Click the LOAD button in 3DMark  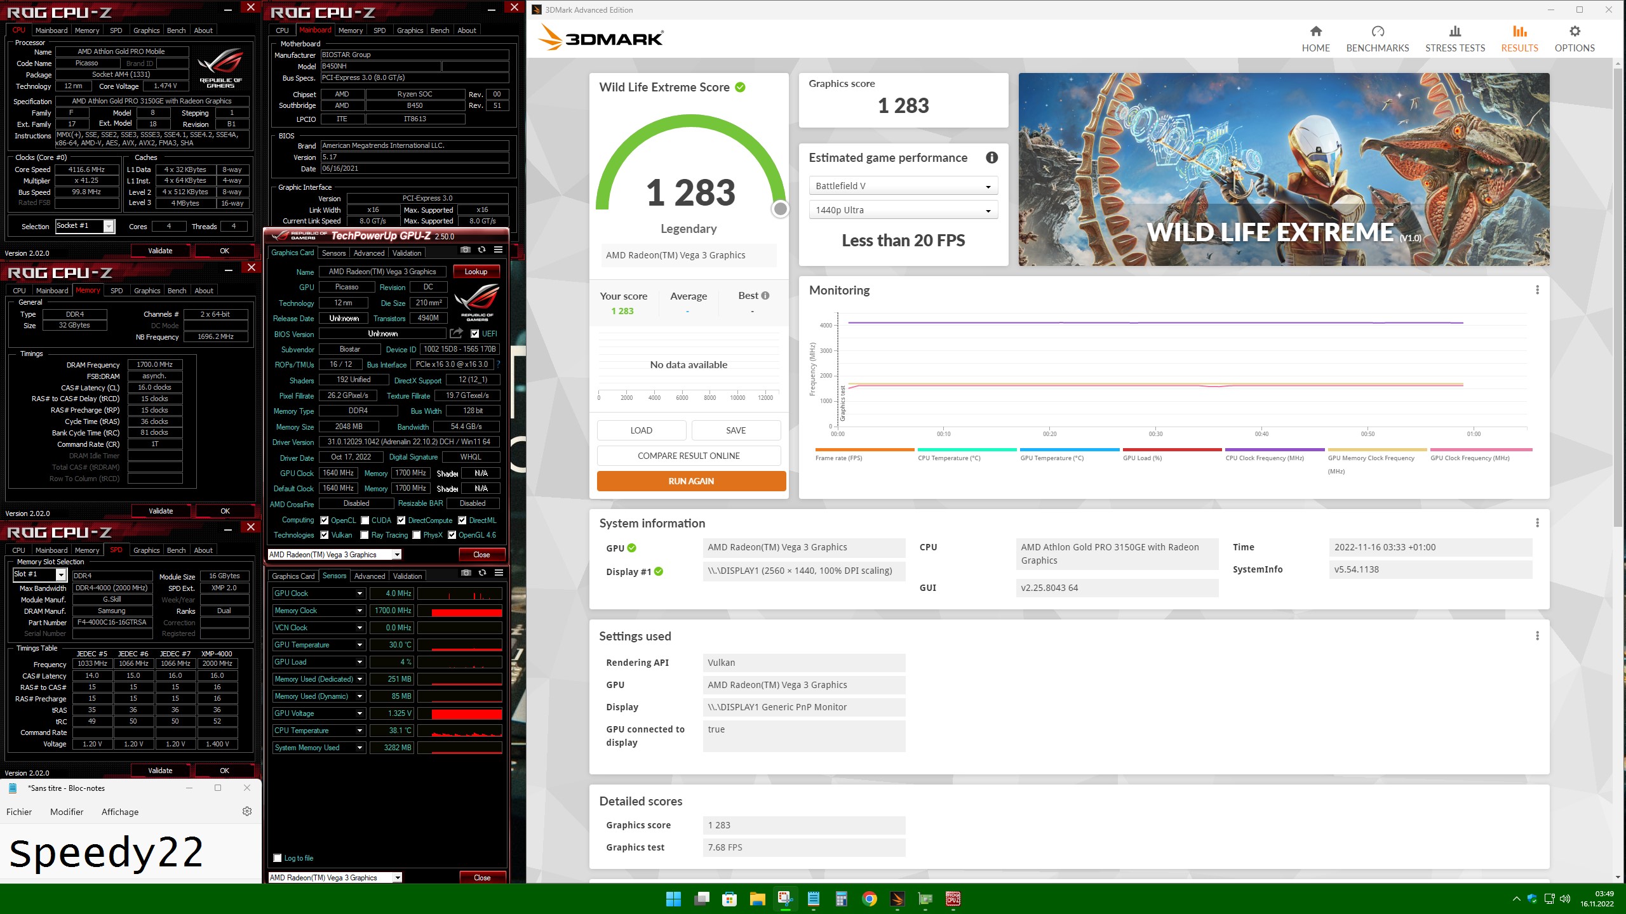(x=642, y=430)
